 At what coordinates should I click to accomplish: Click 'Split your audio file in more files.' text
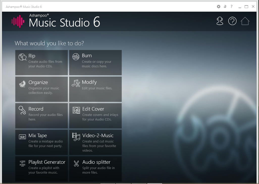click(98, 170)
